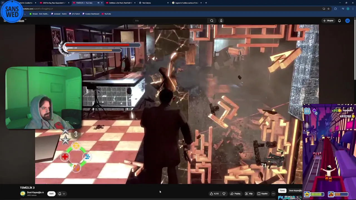Pause the Subway Surfers game overlay
Viewport: 356px width, 200px height.
point(307,111)
